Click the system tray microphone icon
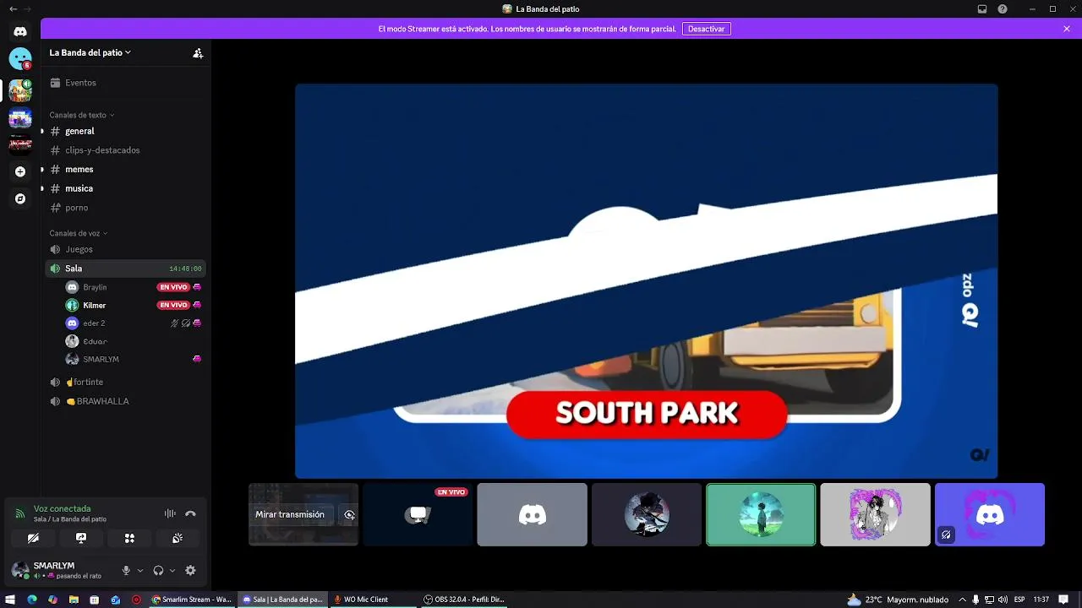Image resolution: width=1082 pixels, height=608 pixels. pos(976,600)
